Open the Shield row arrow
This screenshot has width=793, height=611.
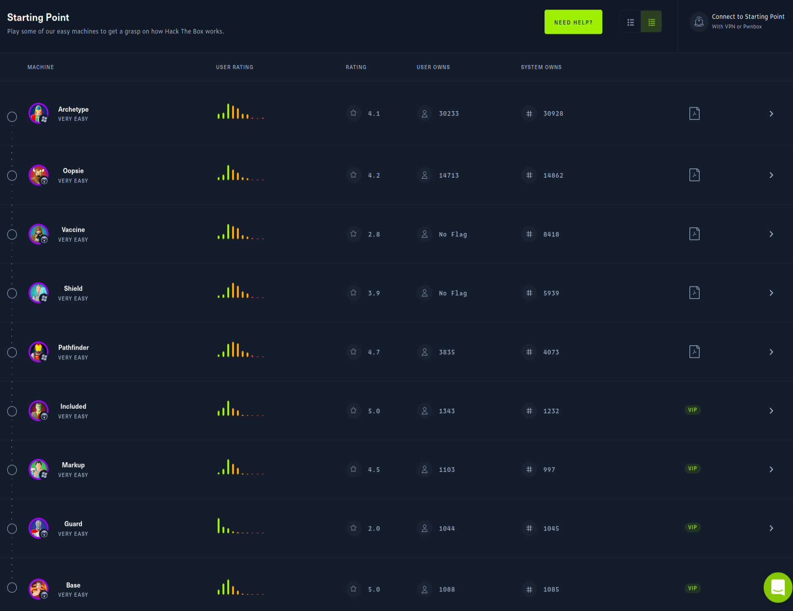tap(771, 293)
